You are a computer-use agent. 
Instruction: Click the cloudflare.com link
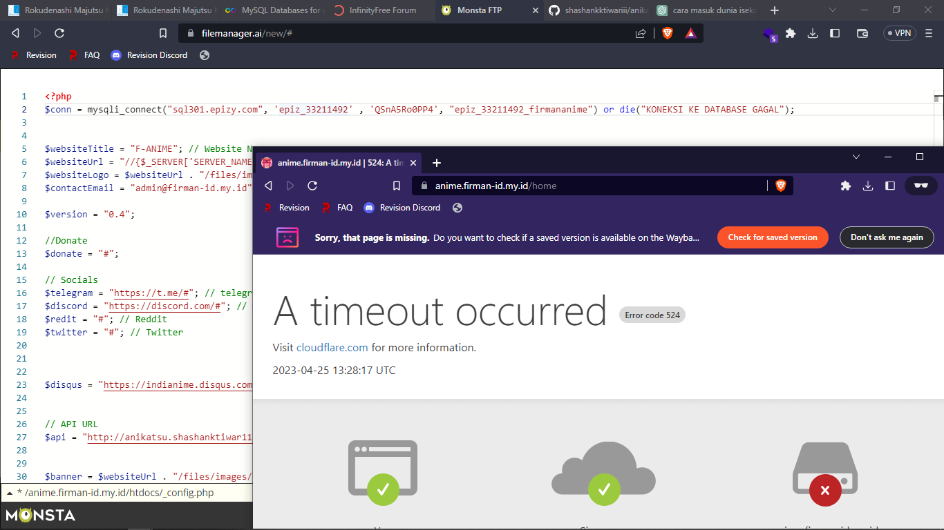[332, 348]
